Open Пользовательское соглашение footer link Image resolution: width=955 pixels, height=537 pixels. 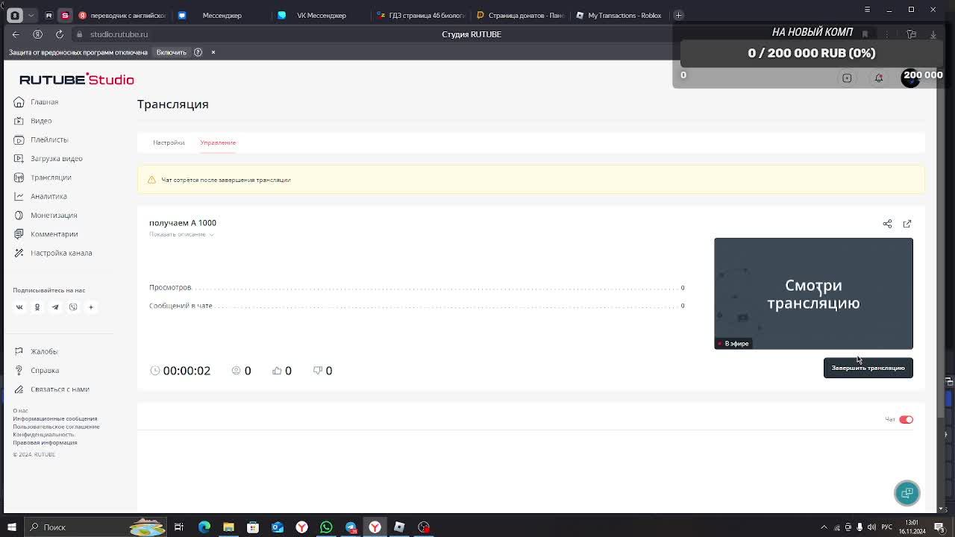click(x=56, y=427)
